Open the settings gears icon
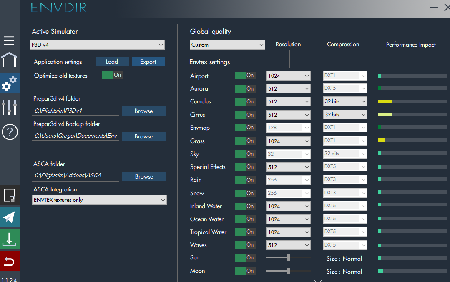450x282 pixels. coord(9,83)
